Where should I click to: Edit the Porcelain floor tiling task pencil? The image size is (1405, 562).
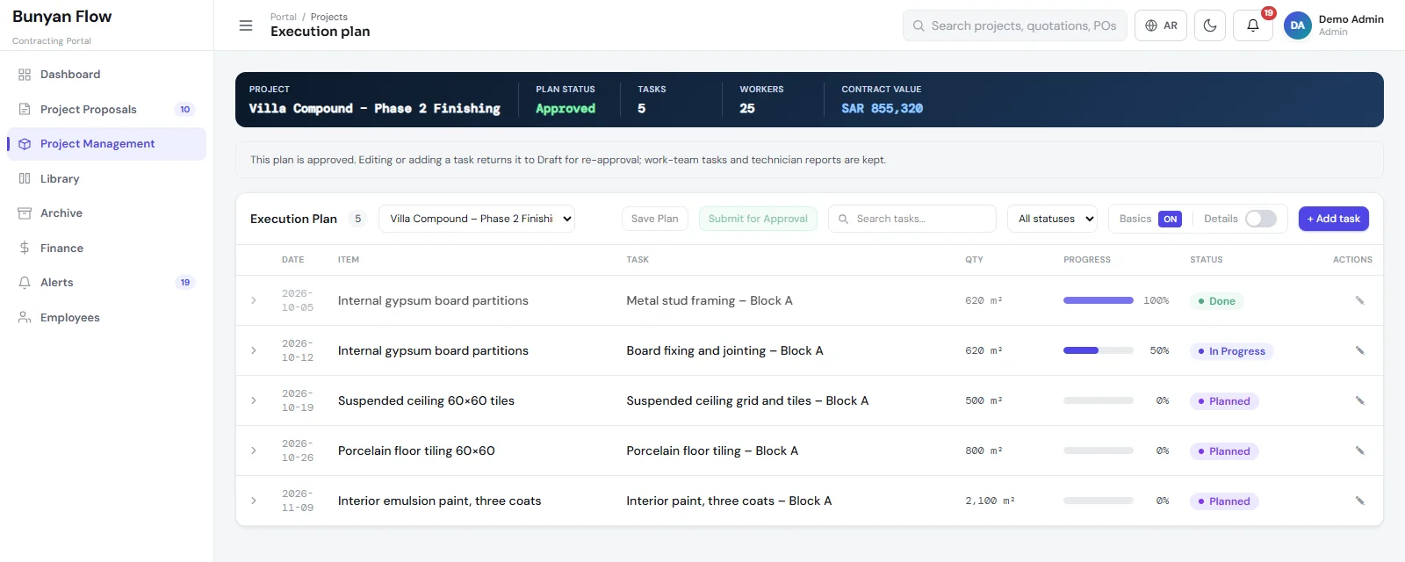[1359, 450]
